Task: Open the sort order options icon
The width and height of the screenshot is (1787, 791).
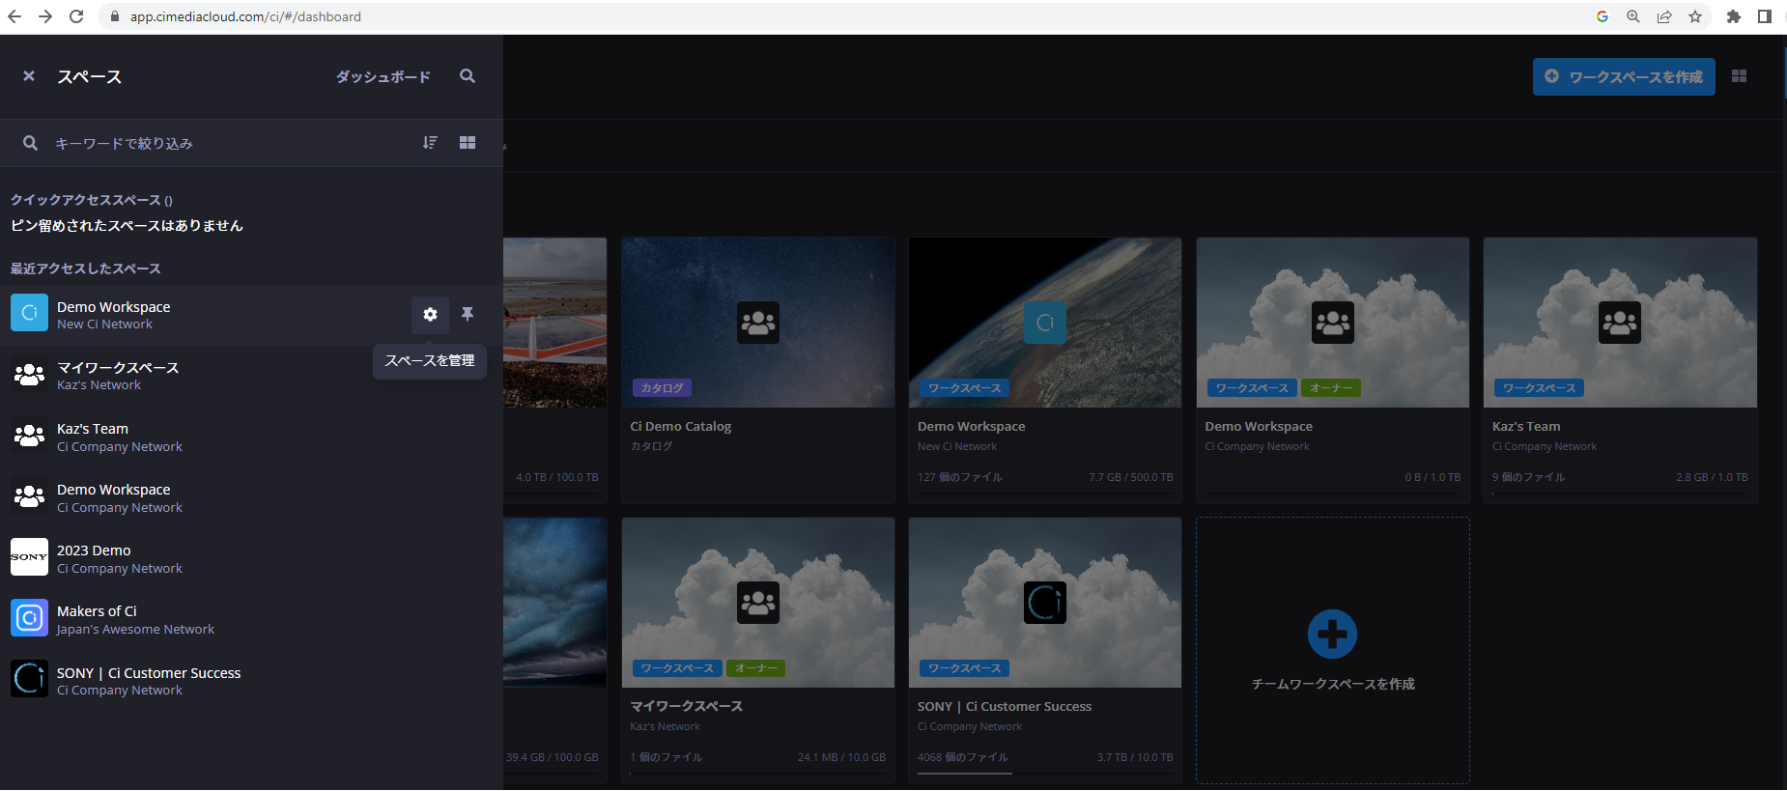Action: [x=430, y=143]
